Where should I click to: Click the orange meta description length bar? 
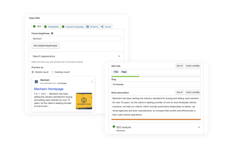[x=156, y=119]
